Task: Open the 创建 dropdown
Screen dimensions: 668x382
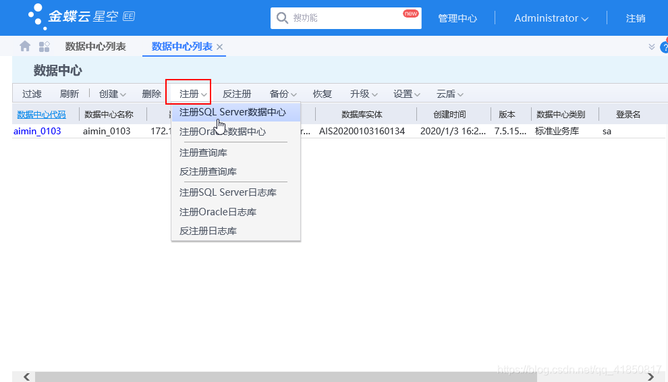Action: pyautogui.click(x=113, y=94)
